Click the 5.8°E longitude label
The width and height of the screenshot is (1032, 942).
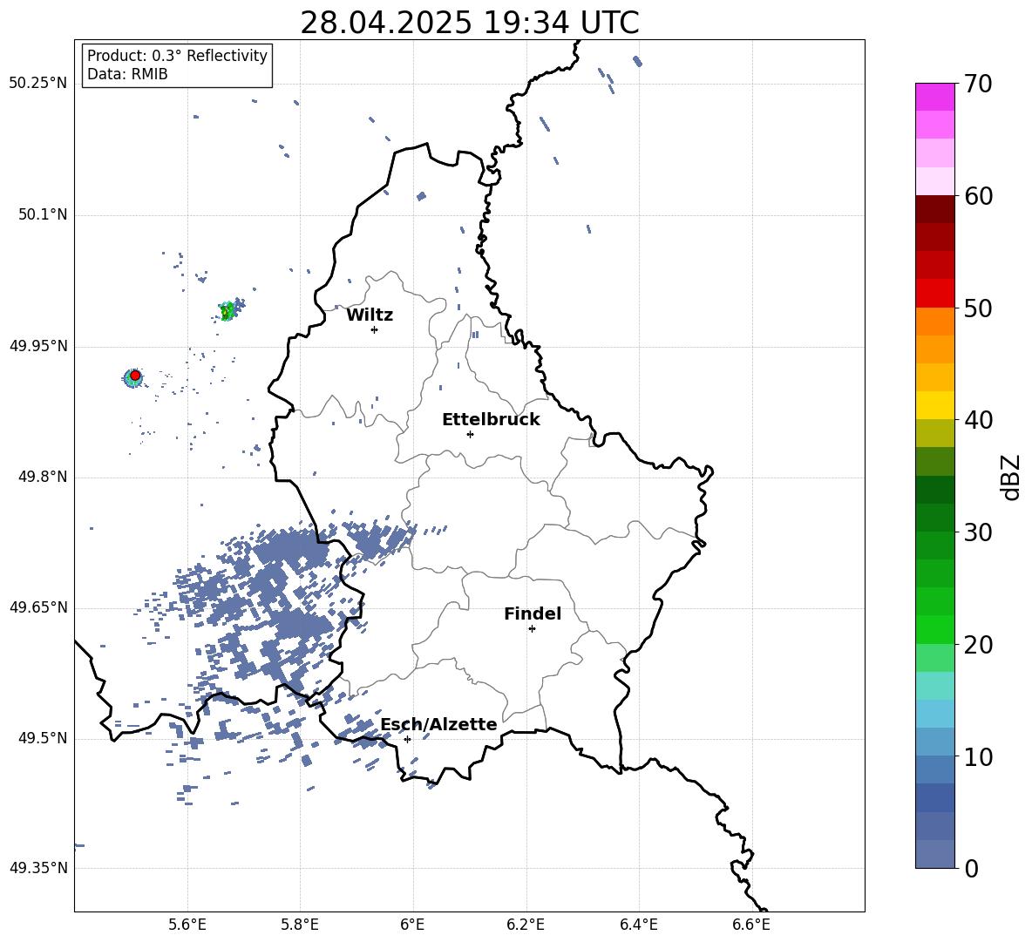coord(300,925)
